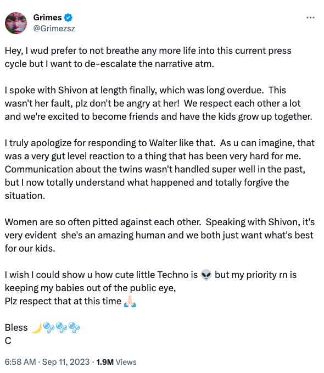
Task: Open the 1.9M Views count
Action: click(x=116, y=362)
